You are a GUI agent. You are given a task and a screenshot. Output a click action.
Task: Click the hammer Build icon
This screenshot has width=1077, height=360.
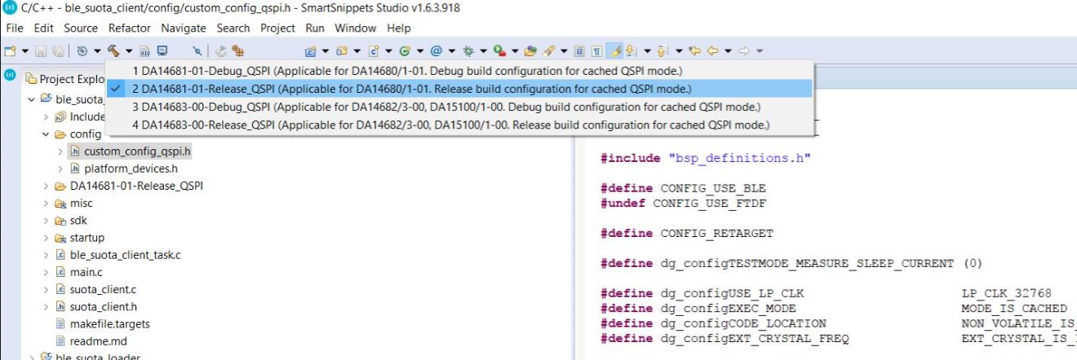tap(113, 50)
